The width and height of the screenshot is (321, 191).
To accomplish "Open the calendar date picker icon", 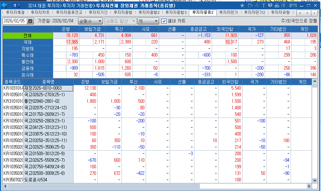I will tap(30, 21).
